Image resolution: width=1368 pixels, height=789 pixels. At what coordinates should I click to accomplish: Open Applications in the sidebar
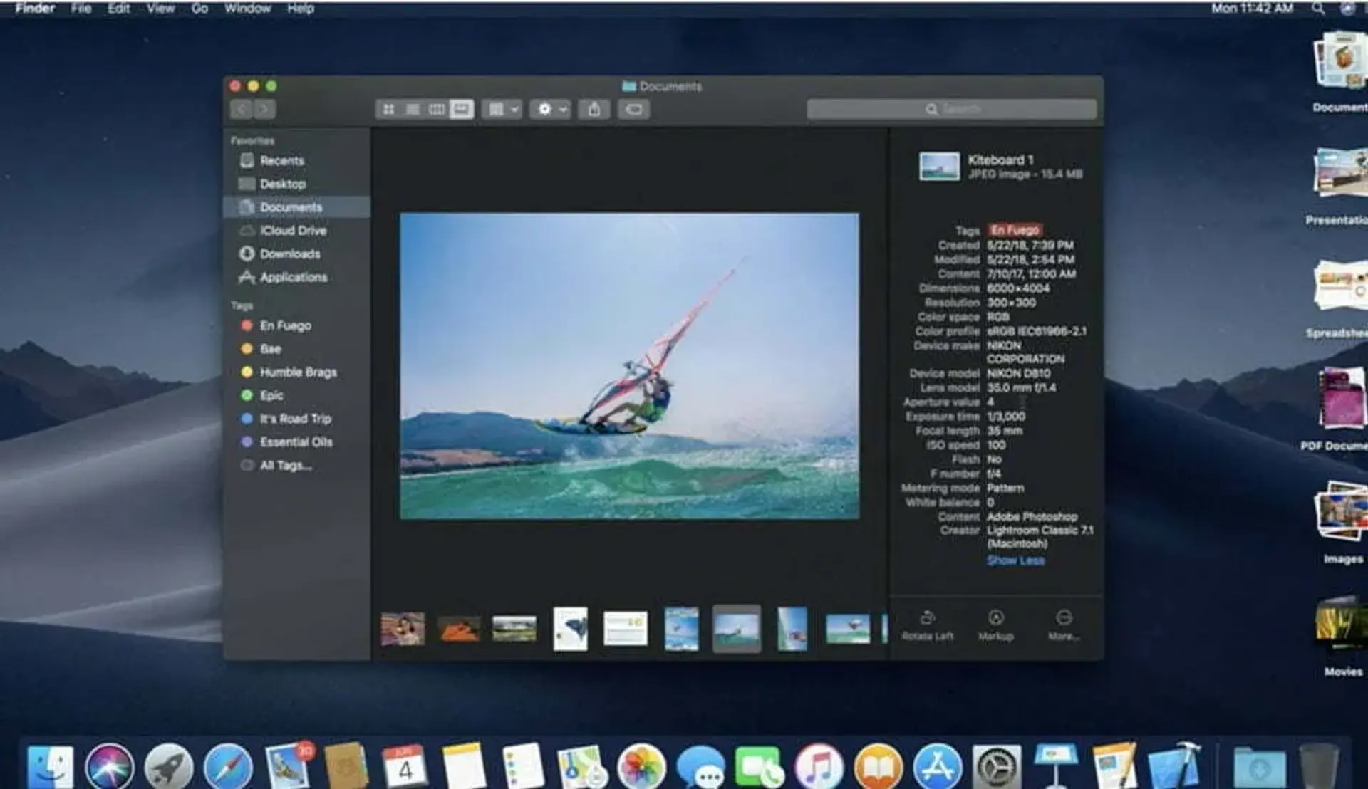pyautogui.click(x=297, y=277)
